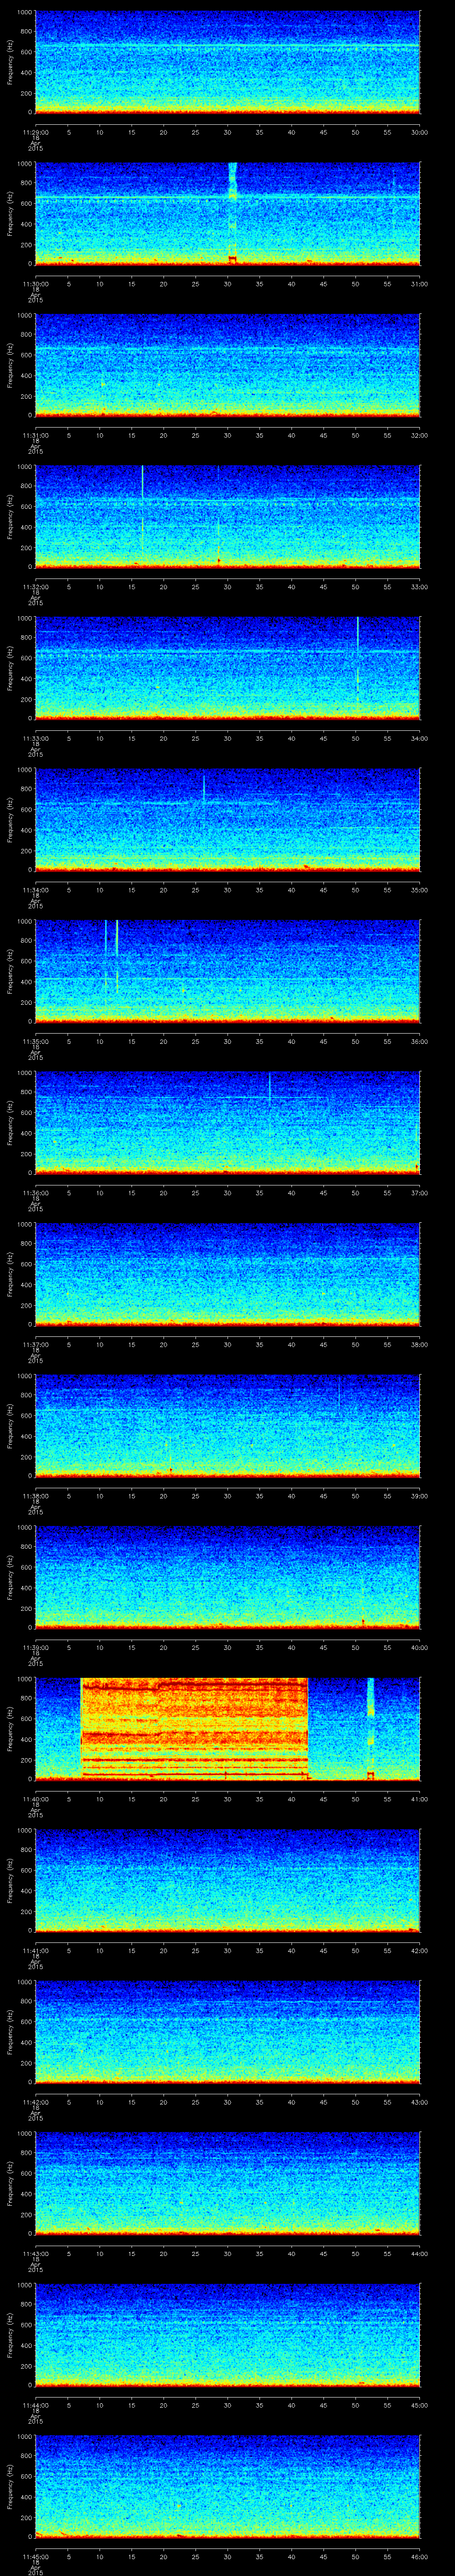
Task: Click the 11:44:00 start time label
Action: click(x=35, y=2405)
